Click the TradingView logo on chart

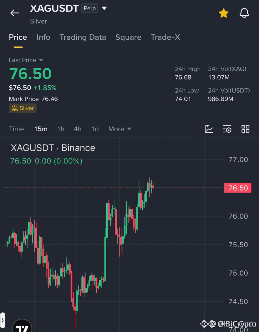click(x=22, y=326)
